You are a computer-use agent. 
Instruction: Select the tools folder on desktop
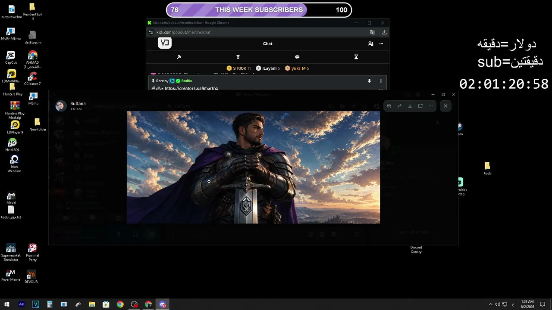[487, 168]
